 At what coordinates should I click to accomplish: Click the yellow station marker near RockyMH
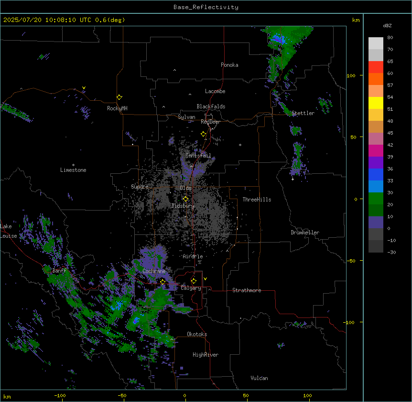pos(119,97)
